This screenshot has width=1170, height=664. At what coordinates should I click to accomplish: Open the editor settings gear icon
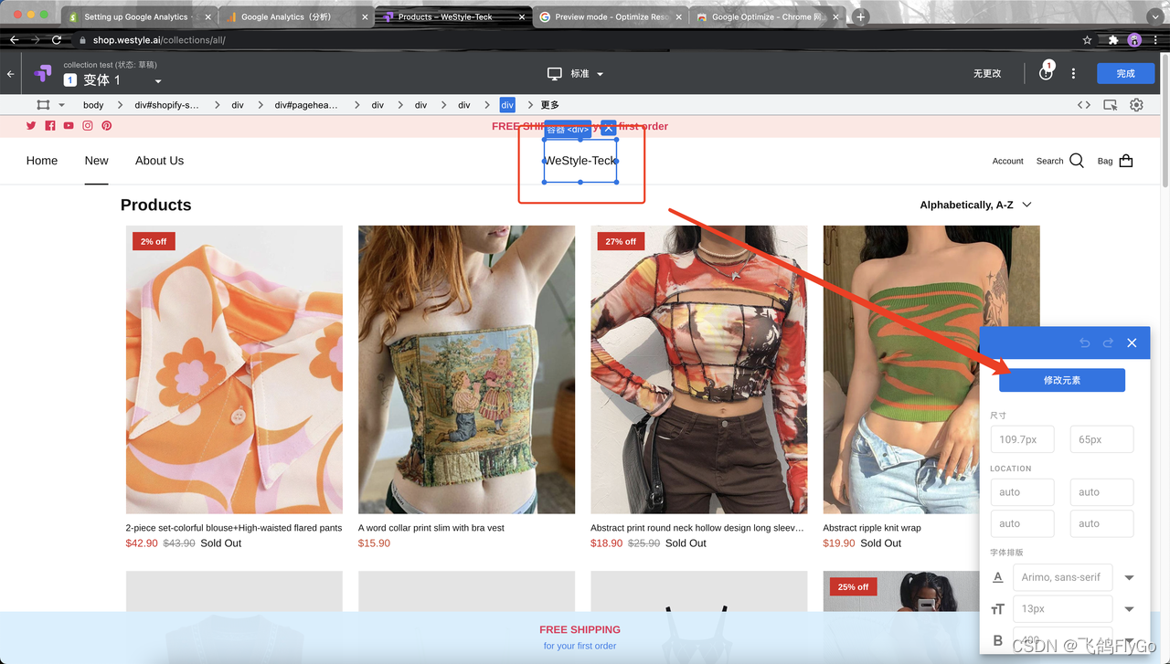click(1136, 105)
